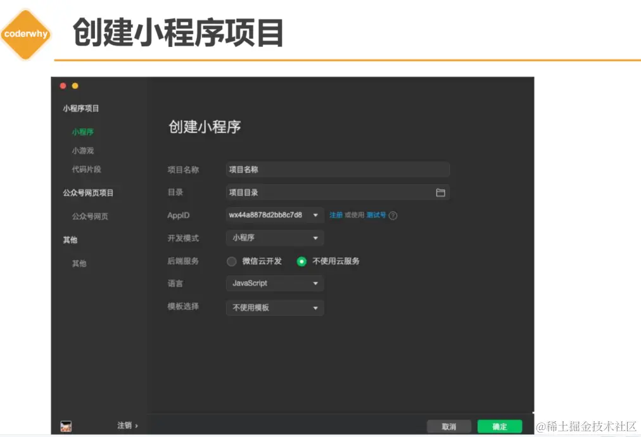641x437 pixels.
Task: Focus the 项目目录 input field
Action: [338, 193]
